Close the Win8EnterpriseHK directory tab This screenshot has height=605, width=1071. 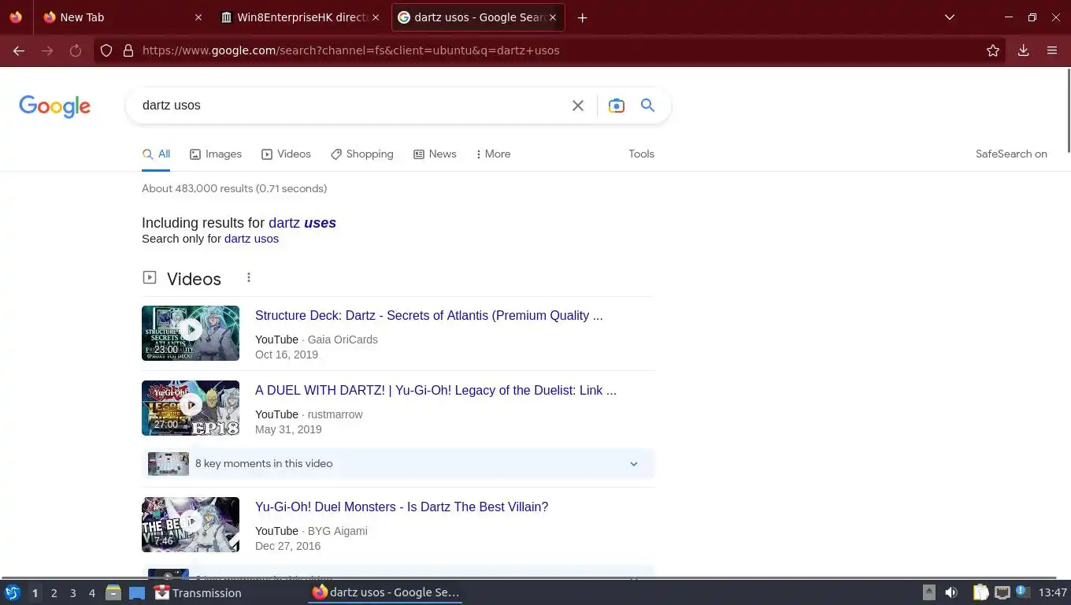click(376, 17)
